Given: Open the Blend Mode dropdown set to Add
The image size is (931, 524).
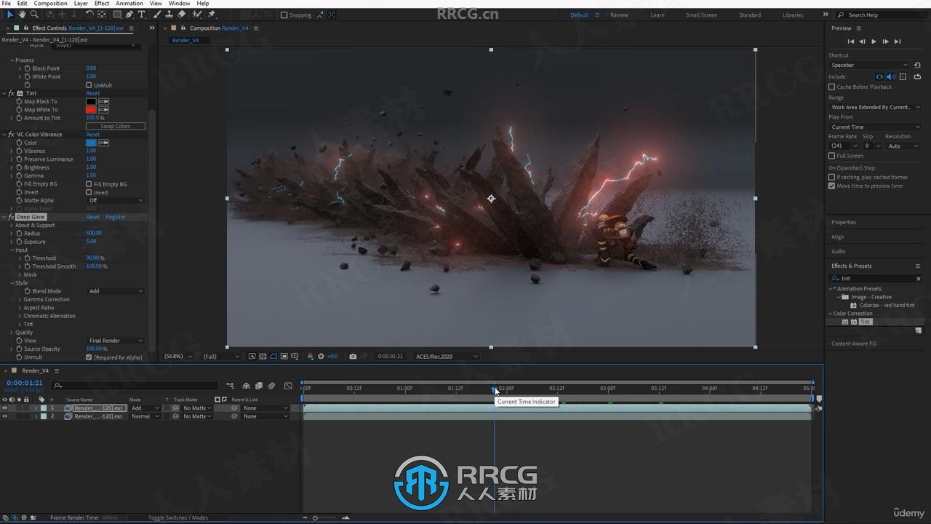Looking at the screenshot, I should tap(116, 291).
